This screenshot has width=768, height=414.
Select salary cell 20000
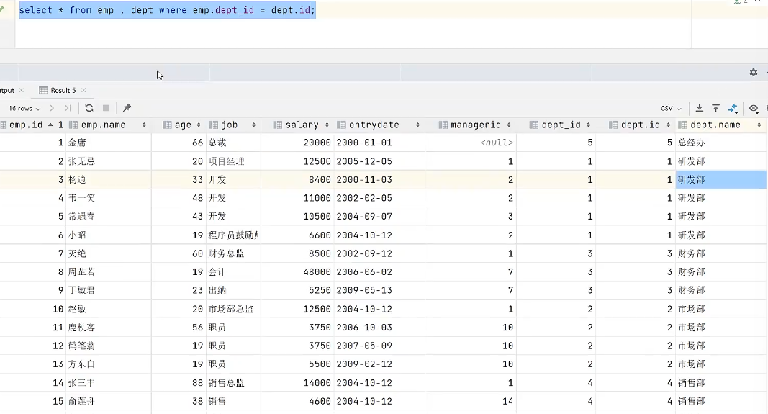coord(297,143)
